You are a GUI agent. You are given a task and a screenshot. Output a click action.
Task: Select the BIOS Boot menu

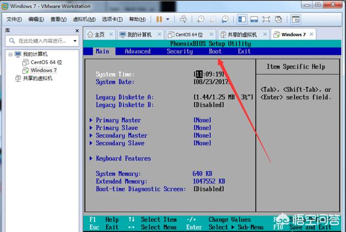[x=215, y=51]
